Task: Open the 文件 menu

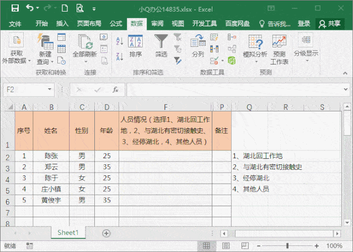Action: click(15, 24)
